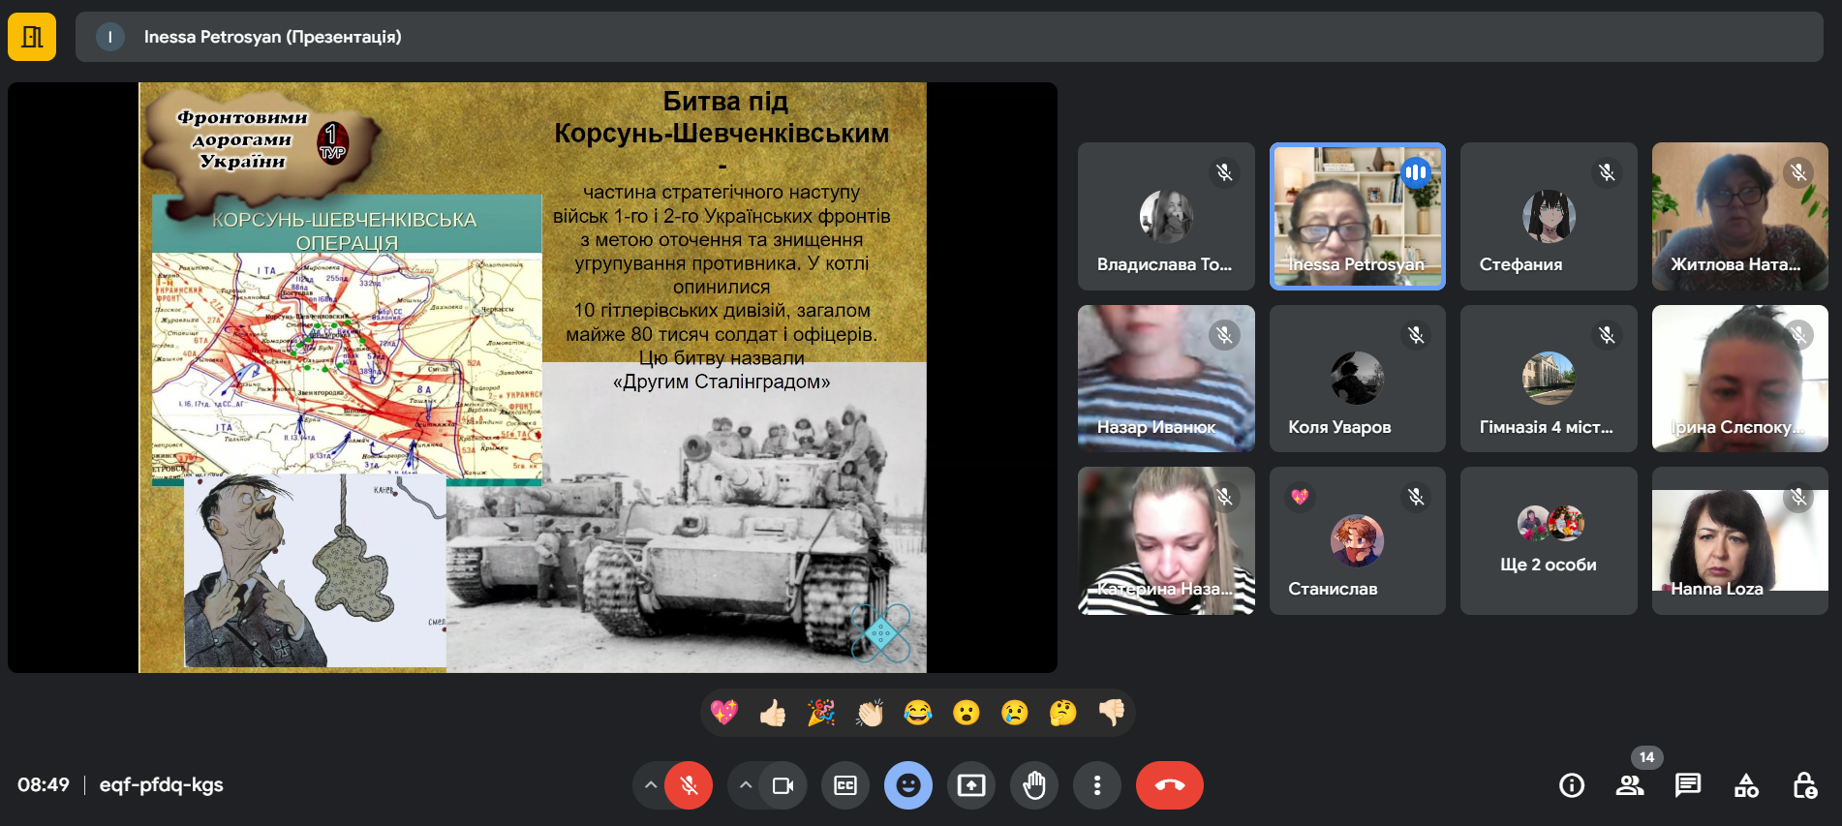Send the thinking face reaction

tap(1062, 713)
